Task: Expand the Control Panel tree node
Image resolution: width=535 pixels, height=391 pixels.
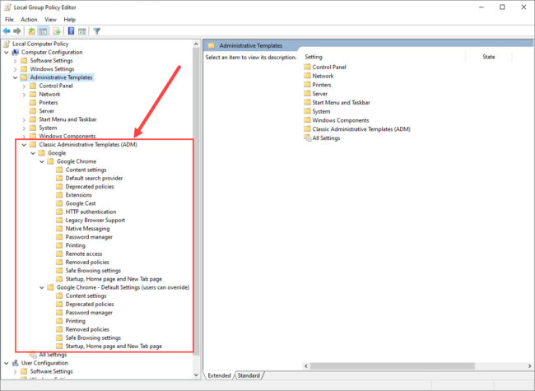Action: [x=24, y=86]
